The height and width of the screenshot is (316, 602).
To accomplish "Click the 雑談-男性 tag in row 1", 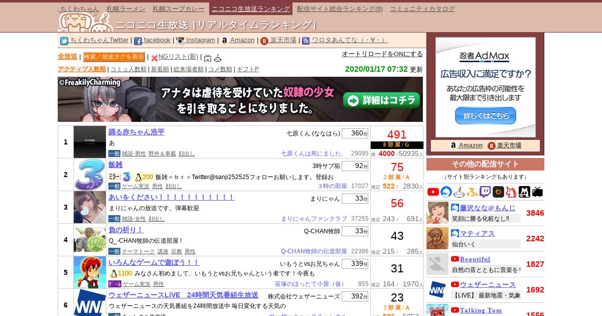I will [x=134, y=153].
